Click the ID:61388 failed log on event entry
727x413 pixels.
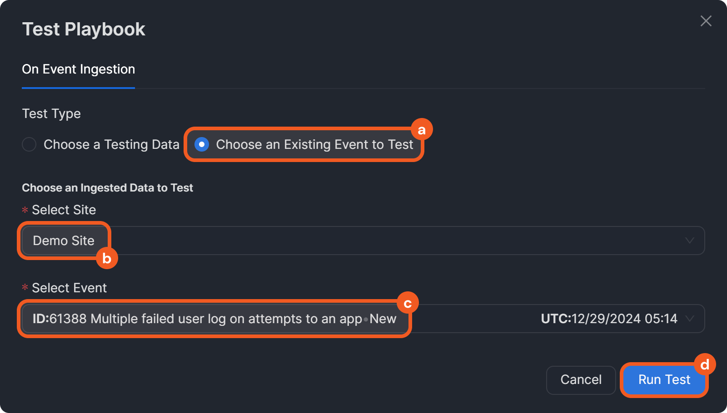point(214,319)
